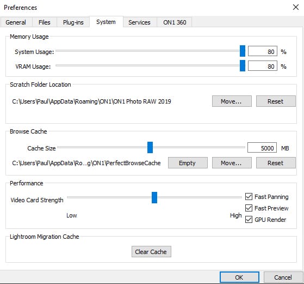This screenshot has width=304, height=284.
Task: Toggle the Fast Panning checkbox
Action: pos(249,197)
